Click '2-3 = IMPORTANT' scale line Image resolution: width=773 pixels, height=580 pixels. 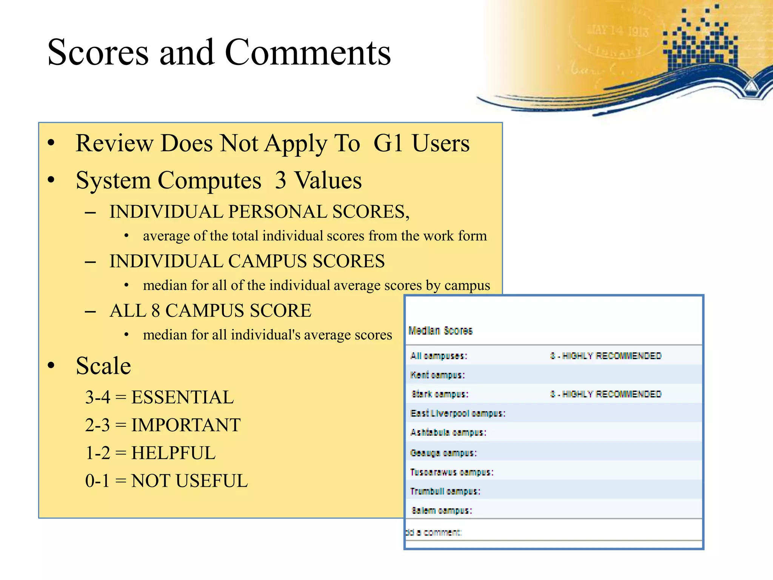[163, 425]
